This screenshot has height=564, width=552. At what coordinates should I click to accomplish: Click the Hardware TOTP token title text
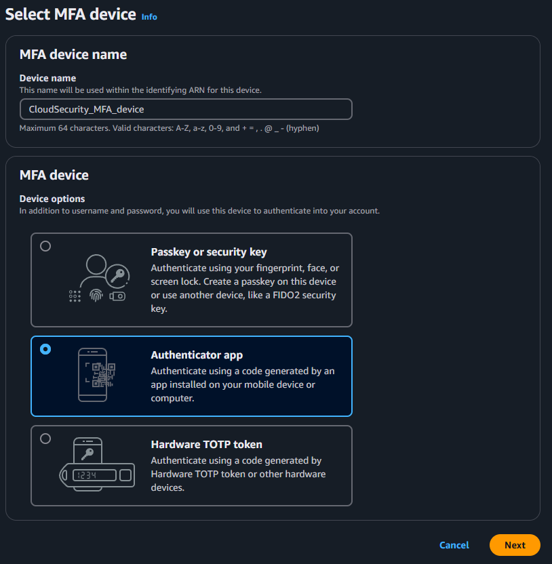click(207, 445)
